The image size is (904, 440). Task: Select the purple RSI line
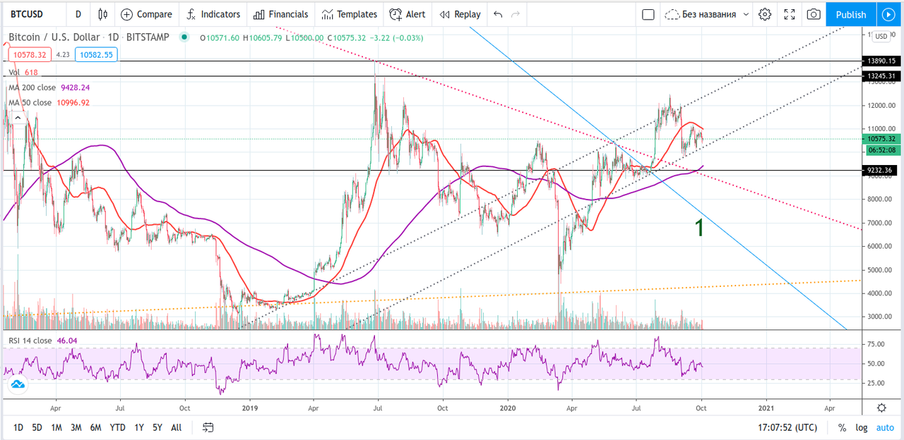[353, 361]
